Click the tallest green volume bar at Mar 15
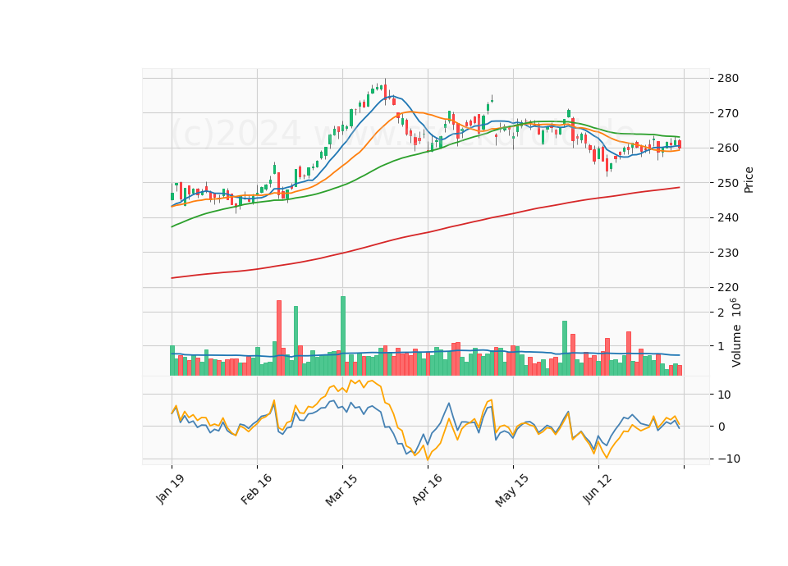Screen dimensions: 788x566 pos(343,335)
